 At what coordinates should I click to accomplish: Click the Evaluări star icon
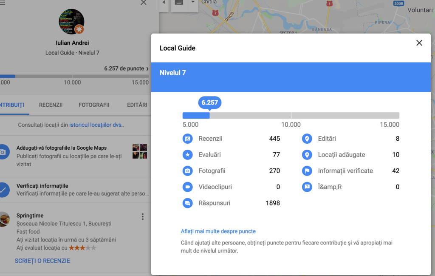[x=187, y=155]
